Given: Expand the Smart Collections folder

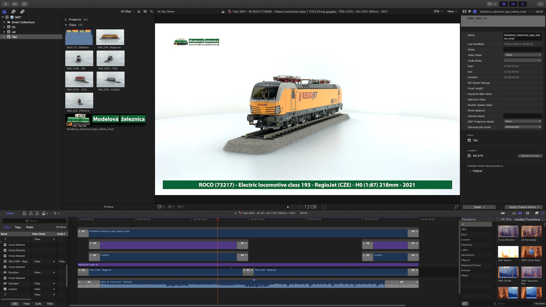Looking at the screenshot, I should pos(4,22).
